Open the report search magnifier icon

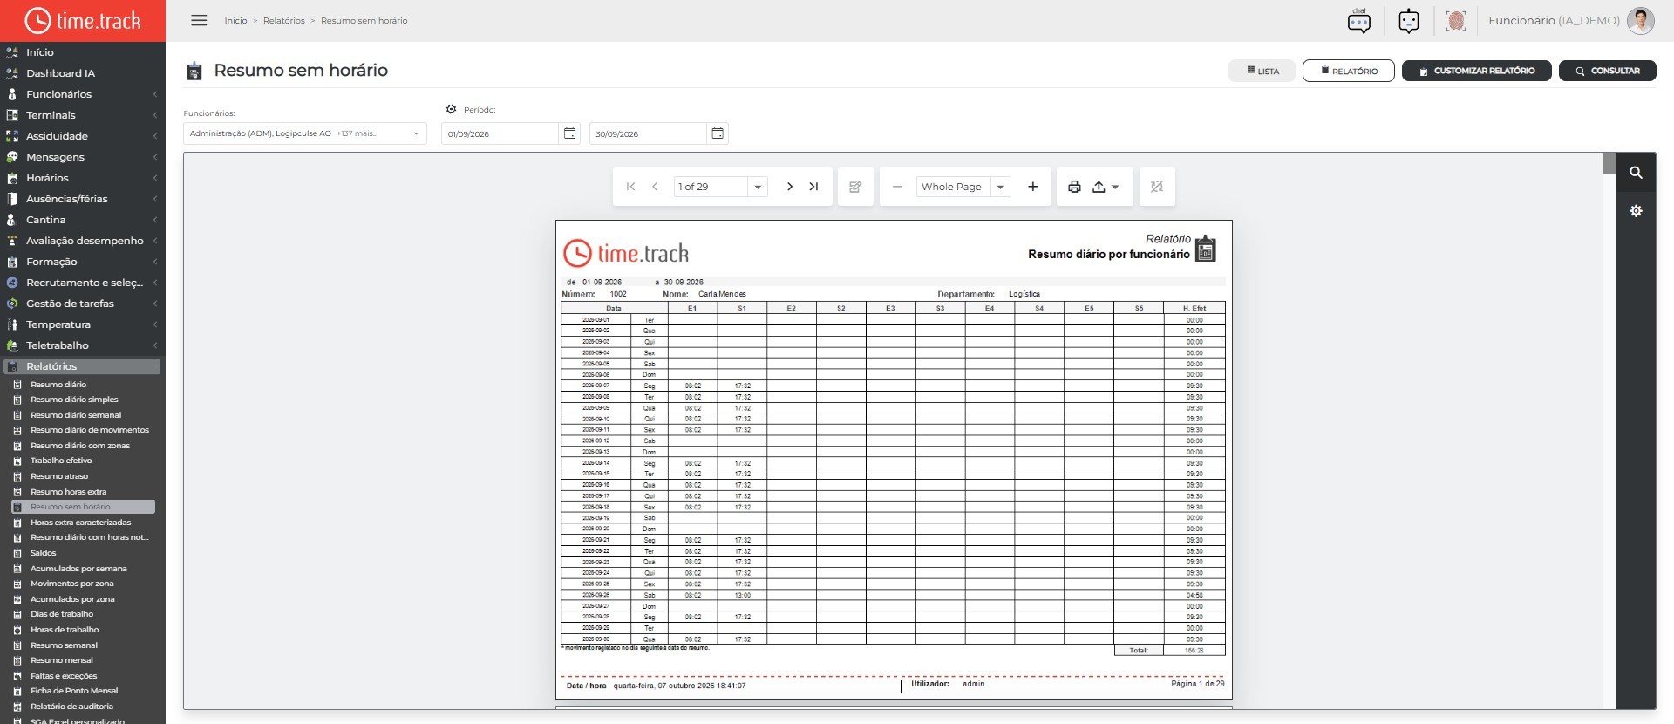[x=1637, y=173]
